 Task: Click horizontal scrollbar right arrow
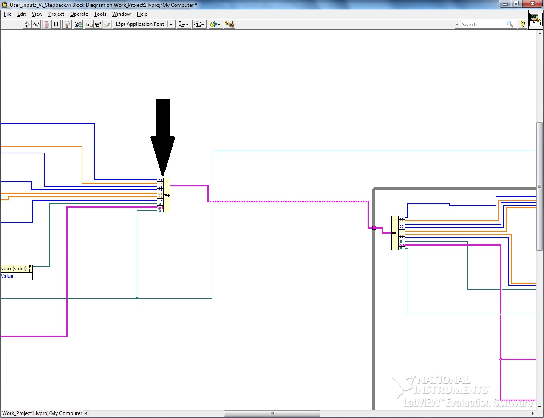coord(533,413)
